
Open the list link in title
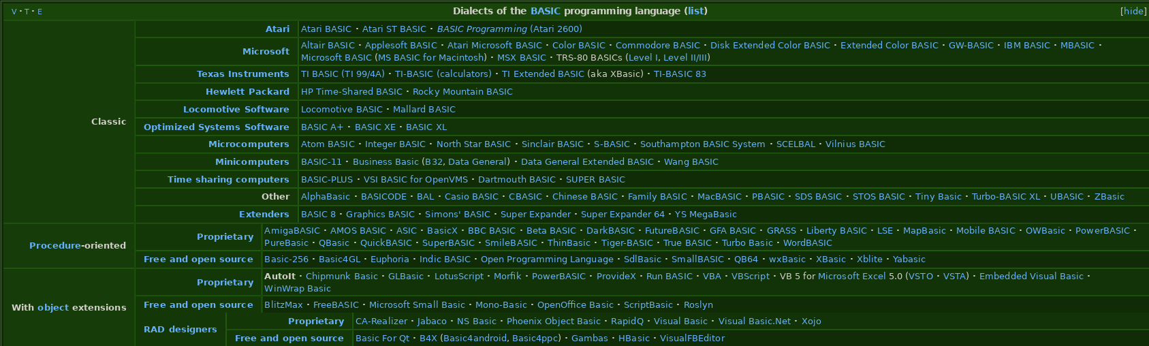tap(696, 11)
